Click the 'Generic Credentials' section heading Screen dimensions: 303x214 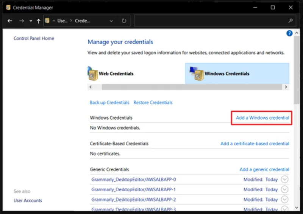point(109,170)
